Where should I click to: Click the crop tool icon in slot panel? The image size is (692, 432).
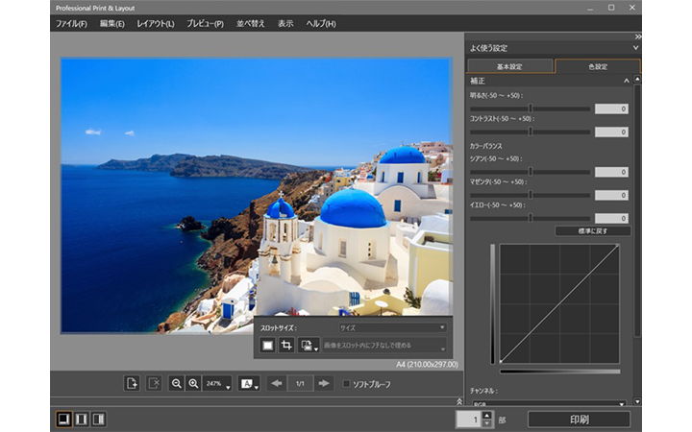(286, 345)
